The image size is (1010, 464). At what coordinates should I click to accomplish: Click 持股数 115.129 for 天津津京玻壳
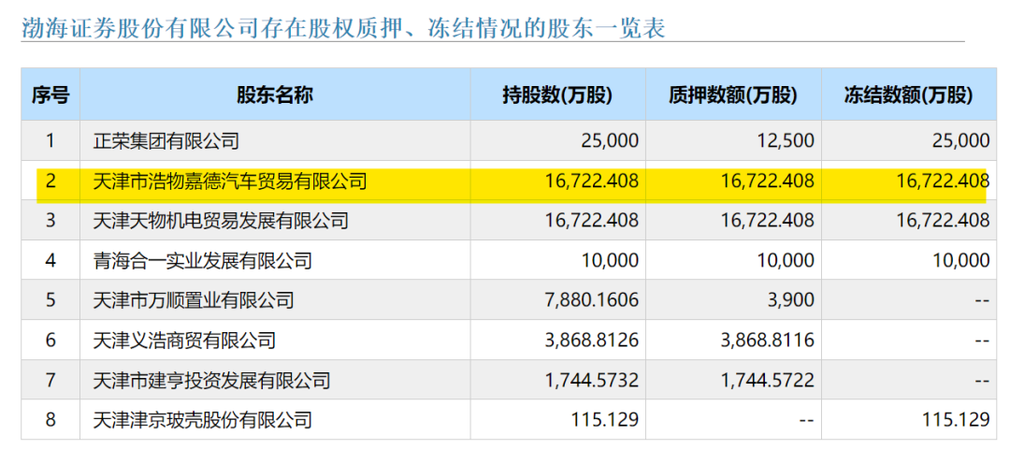tap(604, 420)
